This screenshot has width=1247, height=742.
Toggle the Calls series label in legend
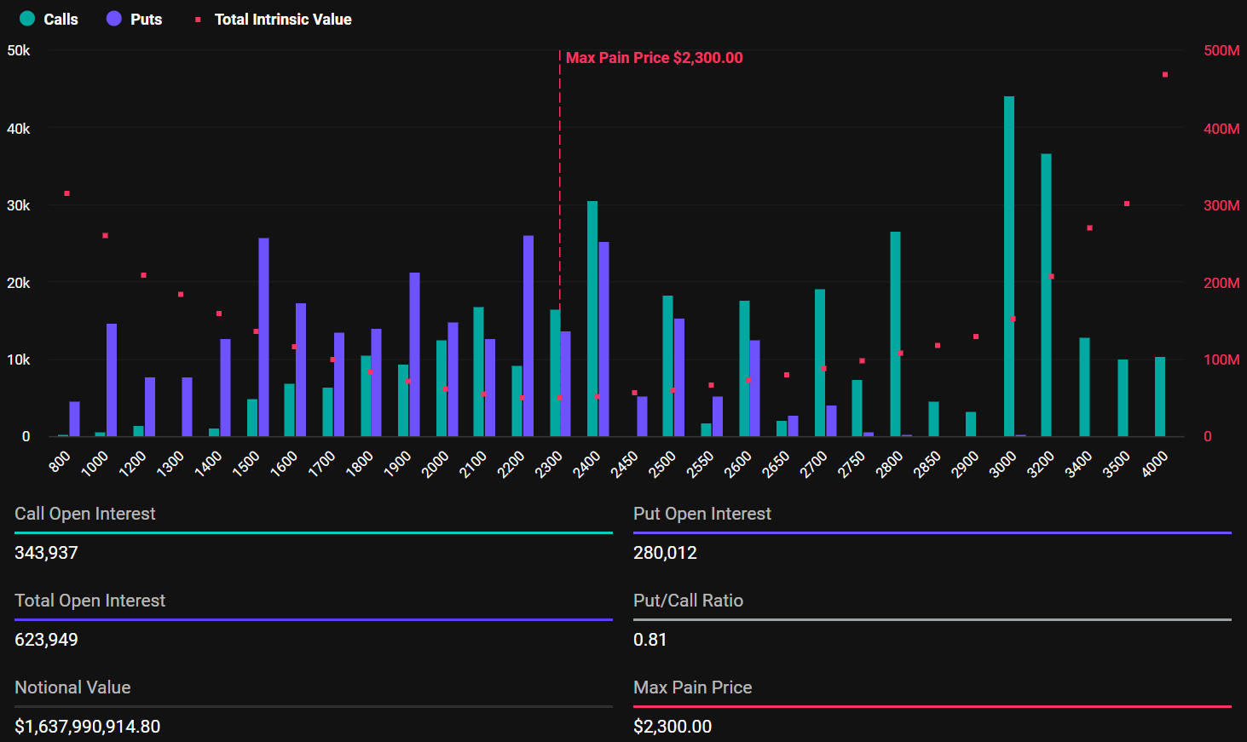61,20
